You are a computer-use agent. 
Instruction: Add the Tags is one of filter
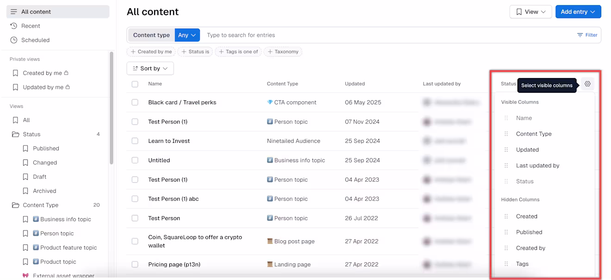point(238,52)
